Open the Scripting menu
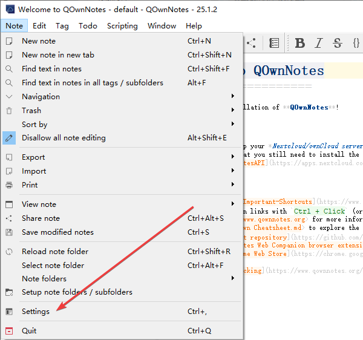The image size is (363, 340). (x=122, y=26)
